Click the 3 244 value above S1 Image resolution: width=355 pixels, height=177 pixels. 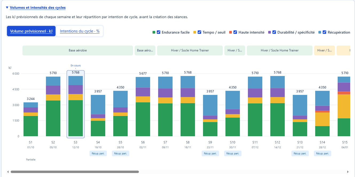coord(31,99)
